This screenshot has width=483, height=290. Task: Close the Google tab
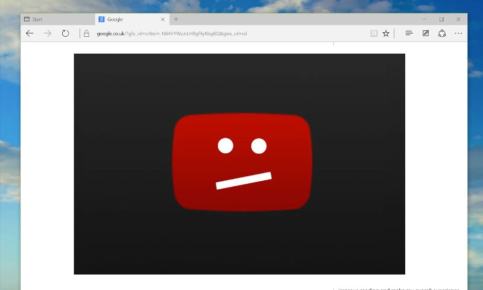(163, 19)
